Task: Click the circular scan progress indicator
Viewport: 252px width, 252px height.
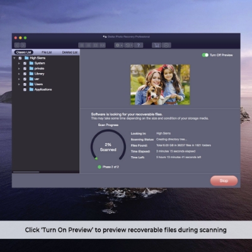Action: (x=108, y=145)
